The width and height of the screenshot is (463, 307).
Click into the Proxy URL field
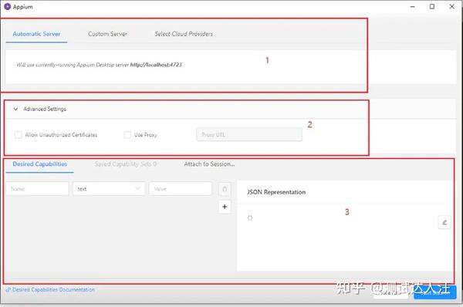tap(249, 135)
